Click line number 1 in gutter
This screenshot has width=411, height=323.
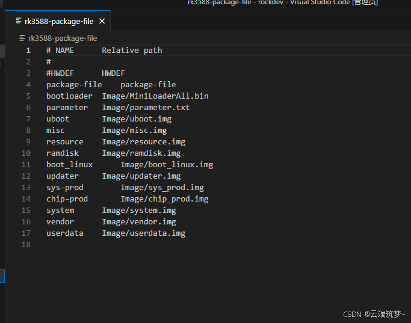coord(28,51)
